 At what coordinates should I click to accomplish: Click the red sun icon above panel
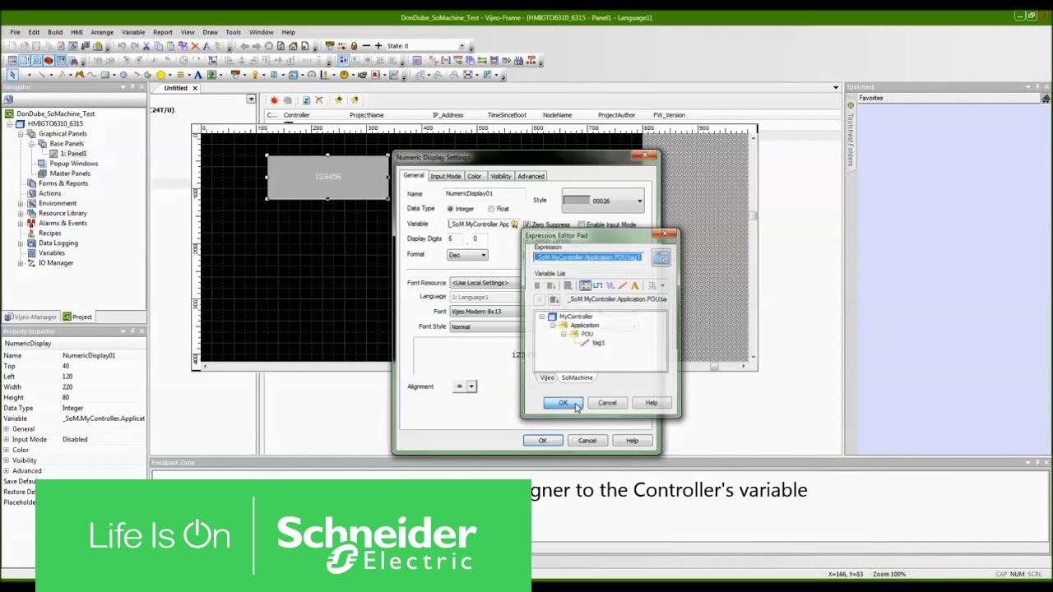(274, 100)
